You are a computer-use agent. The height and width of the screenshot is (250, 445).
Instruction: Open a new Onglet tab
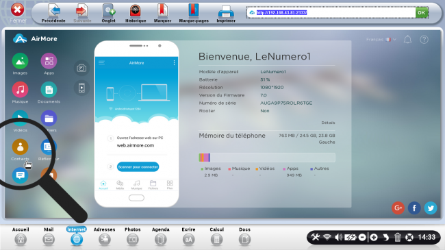[x=108, y=13]
